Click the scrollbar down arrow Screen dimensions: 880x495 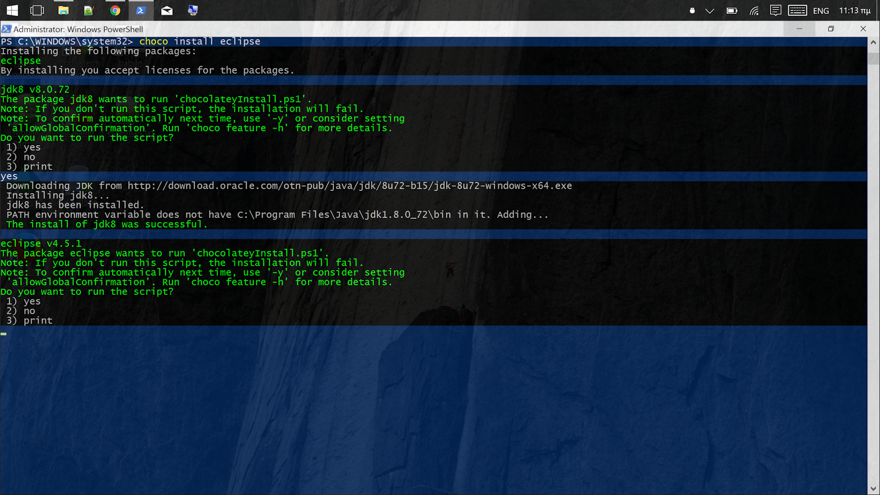click(873, 489)
